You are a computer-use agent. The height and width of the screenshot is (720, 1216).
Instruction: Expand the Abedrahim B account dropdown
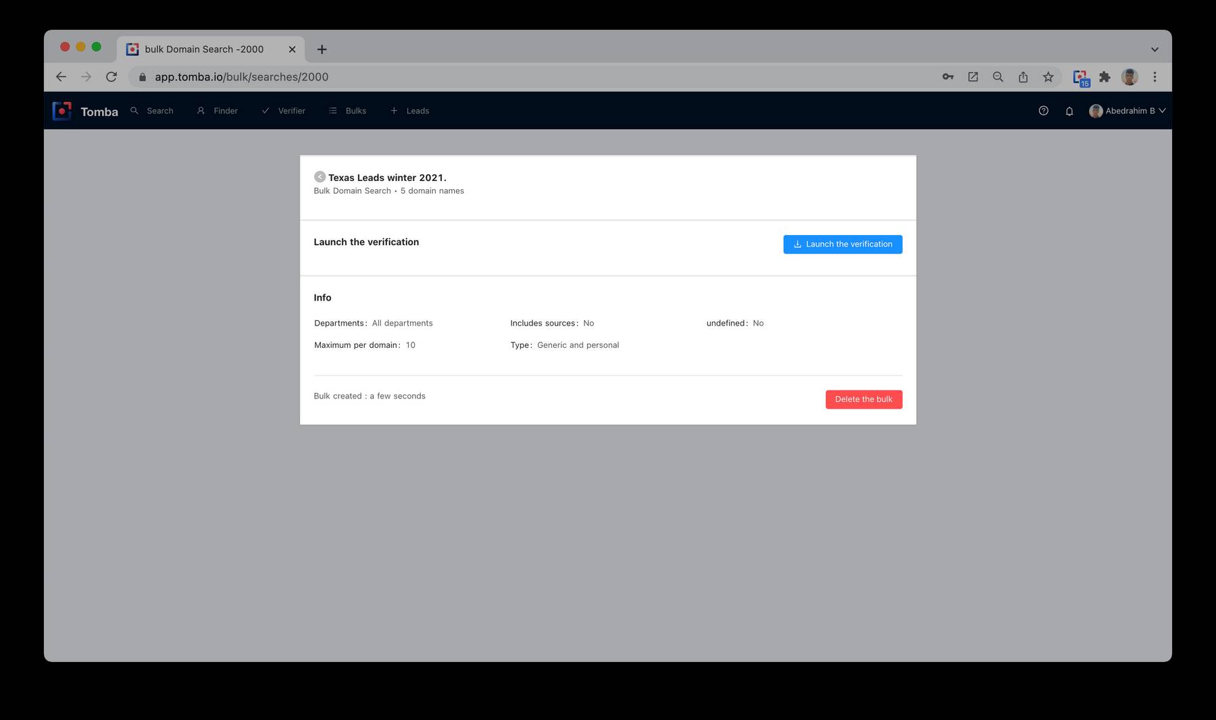[x=1127, y=111]
